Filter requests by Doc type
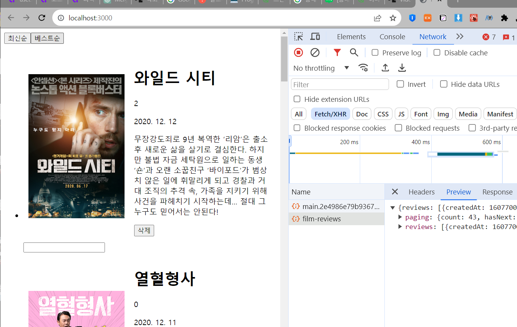The image size is (517, 327). (x=362, y=114)
